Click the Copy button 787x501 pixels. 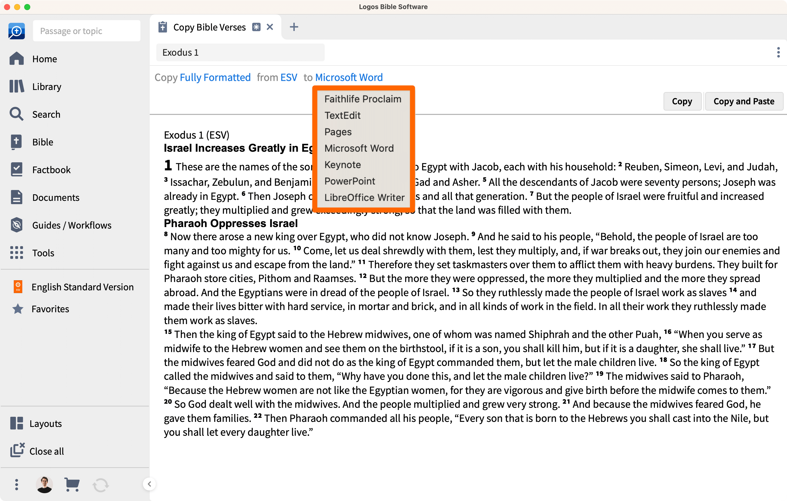pos(682,101)
